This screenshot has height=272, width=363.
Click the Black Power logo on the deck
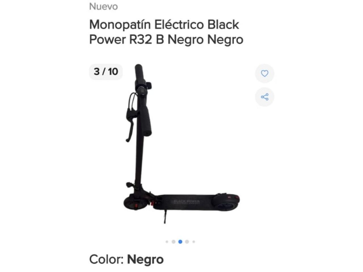point(186,202)
